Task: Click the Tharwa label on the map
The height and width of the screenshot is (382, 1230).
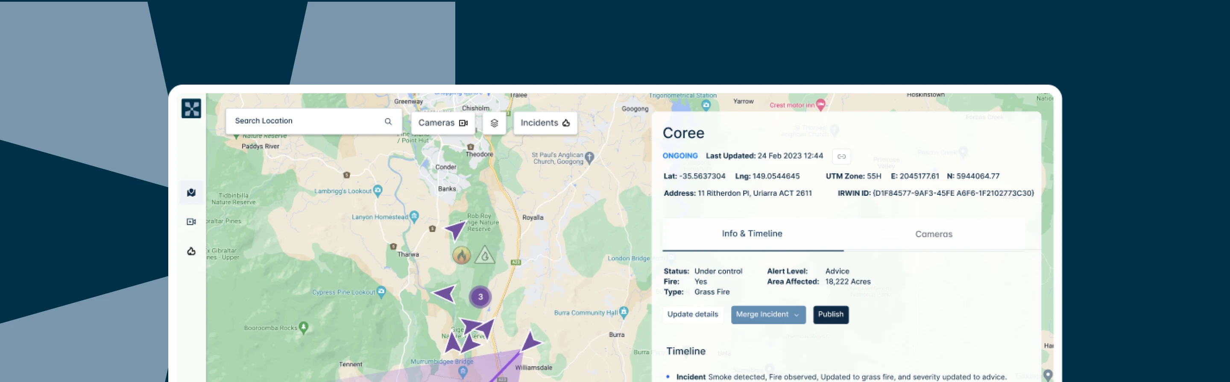Action: point(408,255)
